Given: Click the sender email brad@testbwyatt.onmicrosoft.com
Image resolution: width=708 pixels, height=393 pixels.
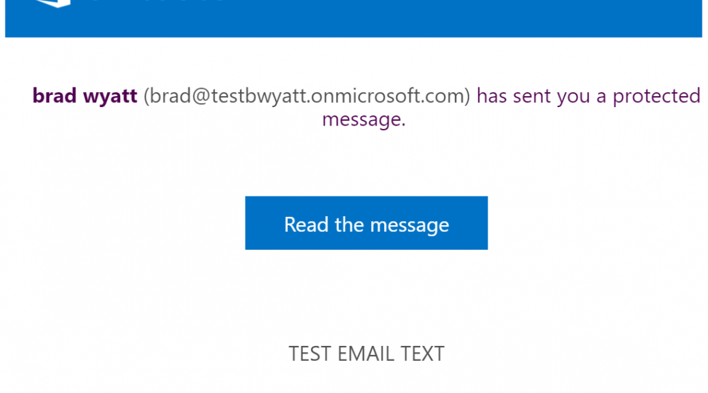Looking at the screenshot, I should click(x=307, y=96).
